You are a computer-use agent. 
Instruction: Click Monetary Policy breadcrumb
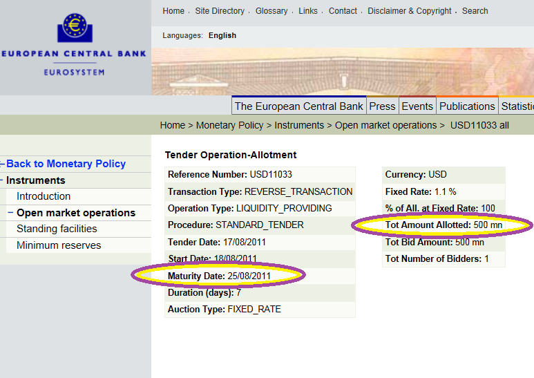click(230, 125)
